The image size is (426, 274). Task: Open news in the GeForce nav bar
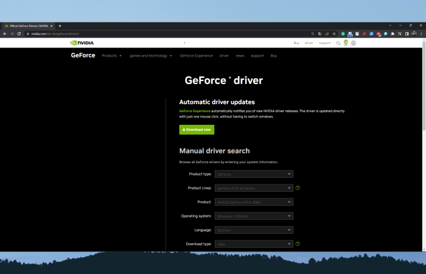coord(240,56)
